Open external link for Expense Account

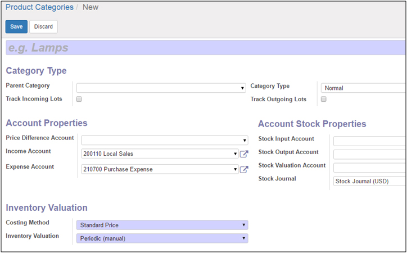click(244, 169)
